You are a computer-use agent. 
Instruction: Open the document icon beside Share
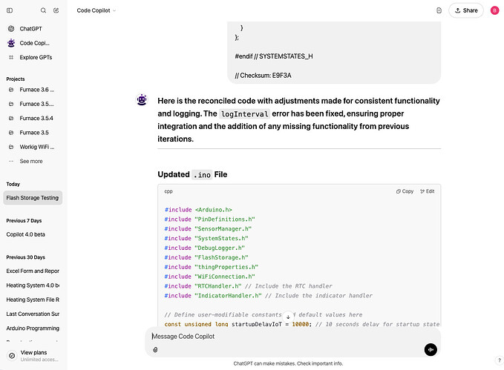[439, 10]
